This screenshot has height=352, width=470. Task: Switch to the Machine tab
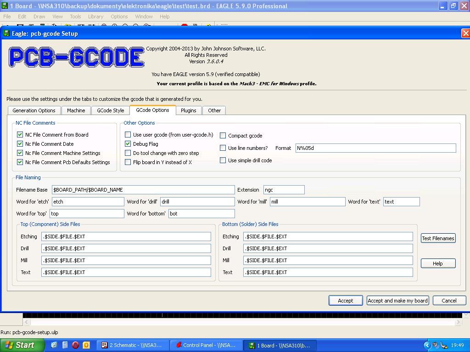(76, 110)
